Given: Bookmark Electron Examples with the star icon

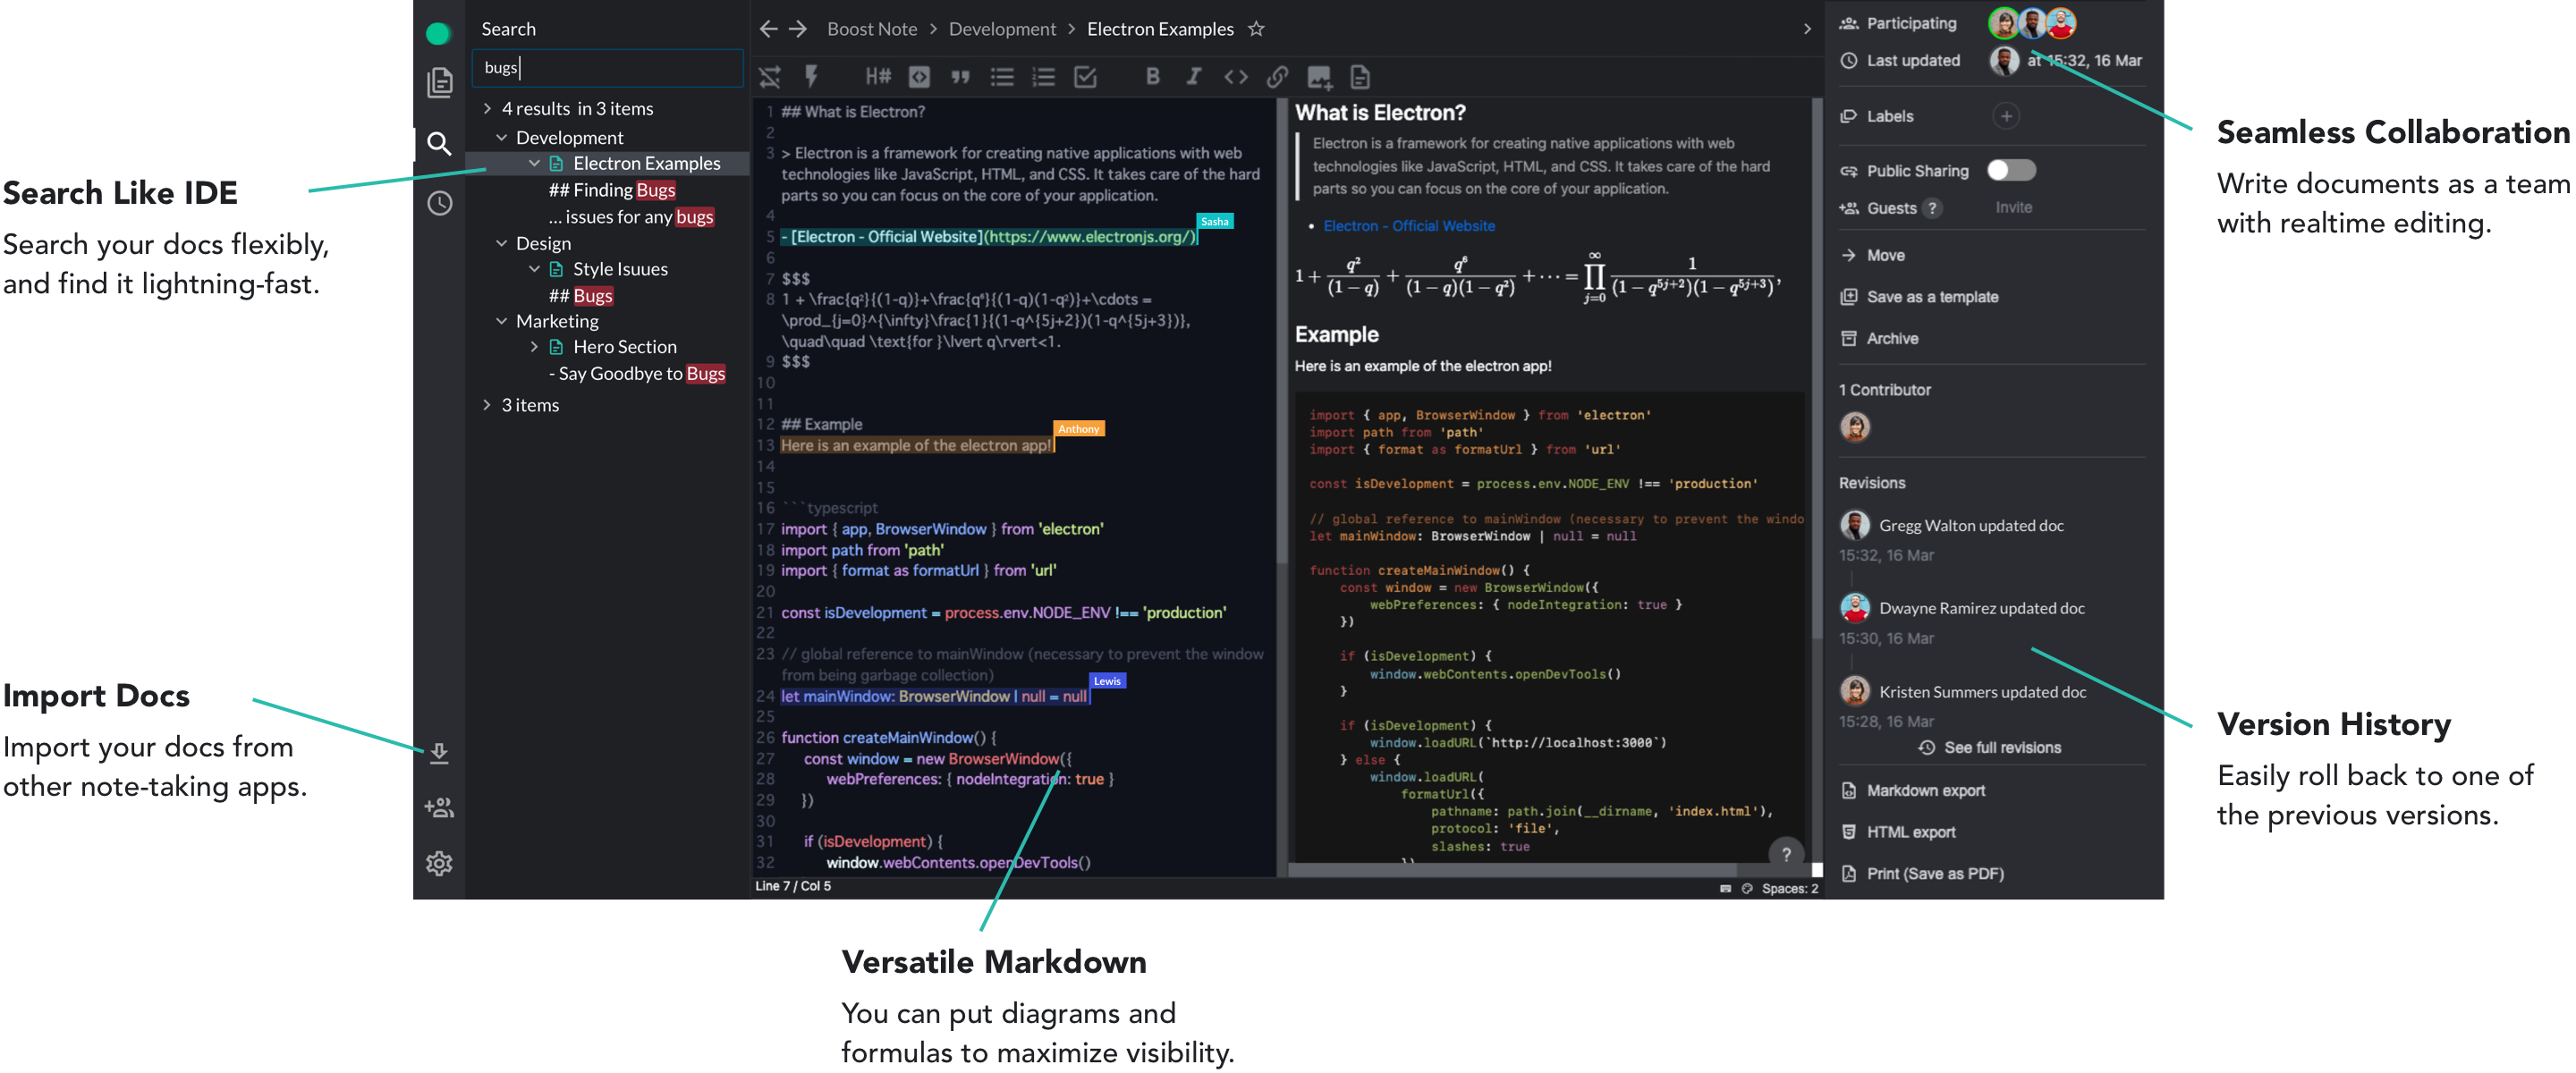Looking at the screenshot, I should (1256, 29).
